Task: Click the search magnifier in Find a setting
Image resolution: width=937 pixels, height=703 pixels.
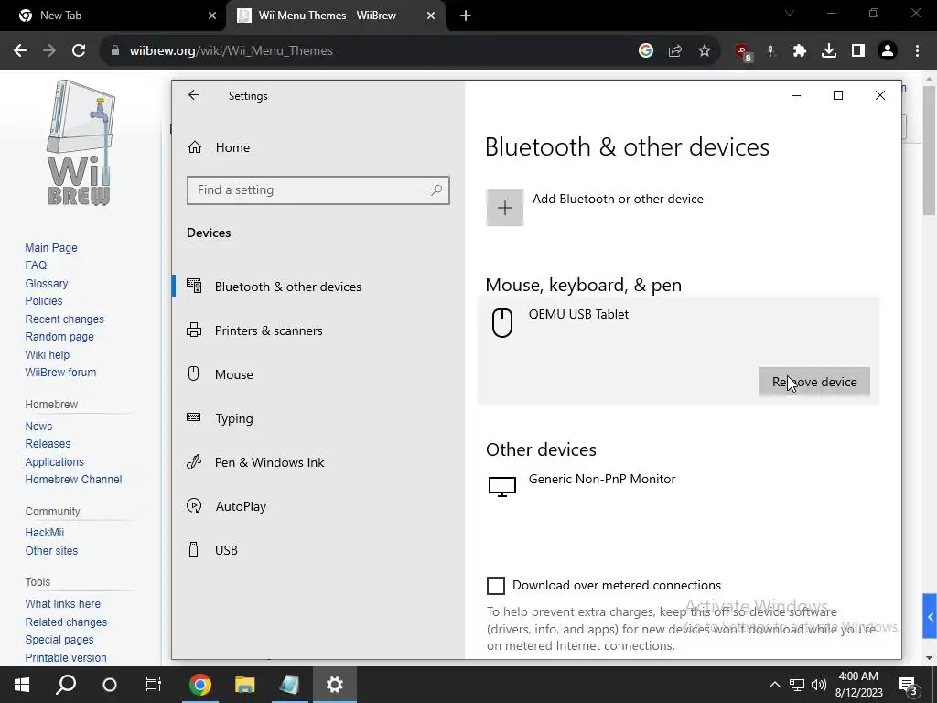Action: point(436,190)
